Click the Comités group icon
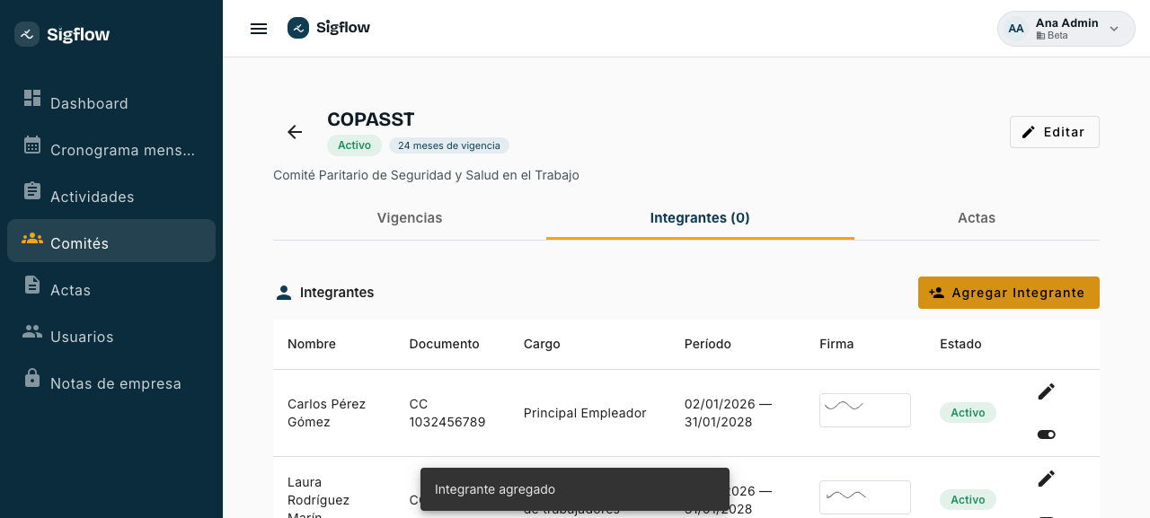The height and width of the screenshot is (518, 1150). pos(32,238)
